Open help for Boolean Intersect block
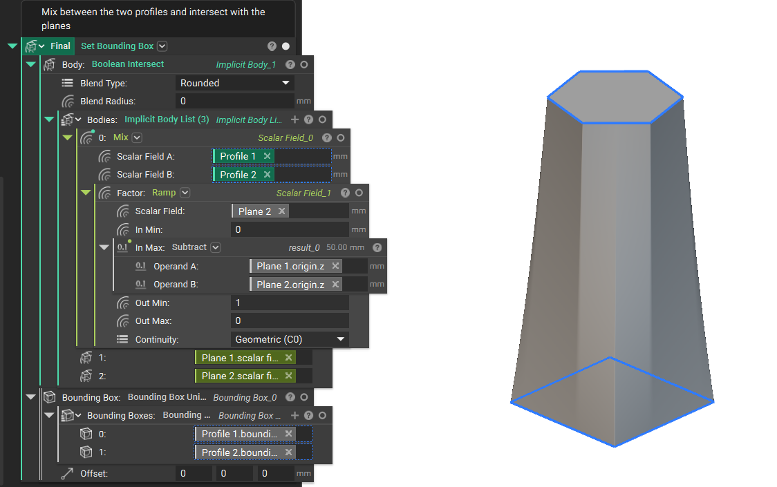The height and width of the screenshot is (487, 777). (290, 64)
